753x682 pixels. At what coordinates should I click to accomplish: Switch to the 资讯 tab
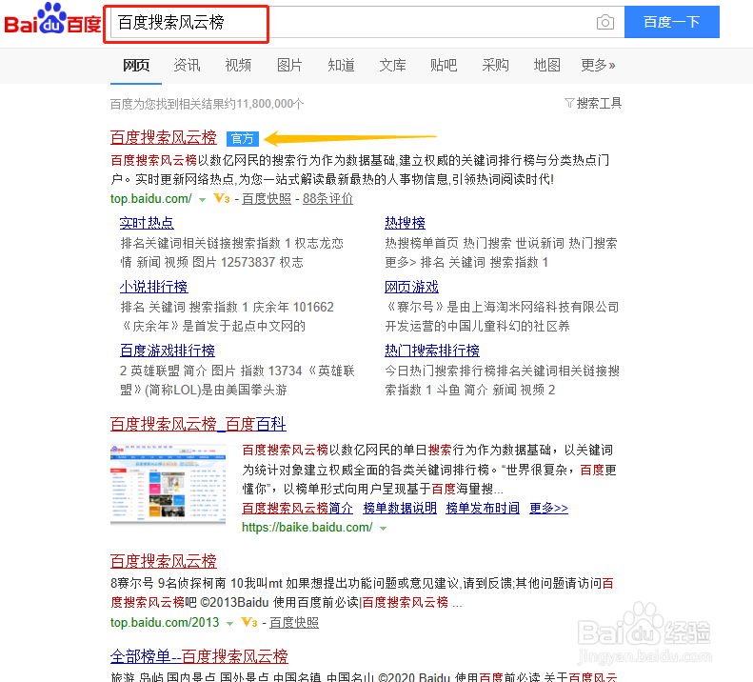pyautogui.click(x=187, y=65)
